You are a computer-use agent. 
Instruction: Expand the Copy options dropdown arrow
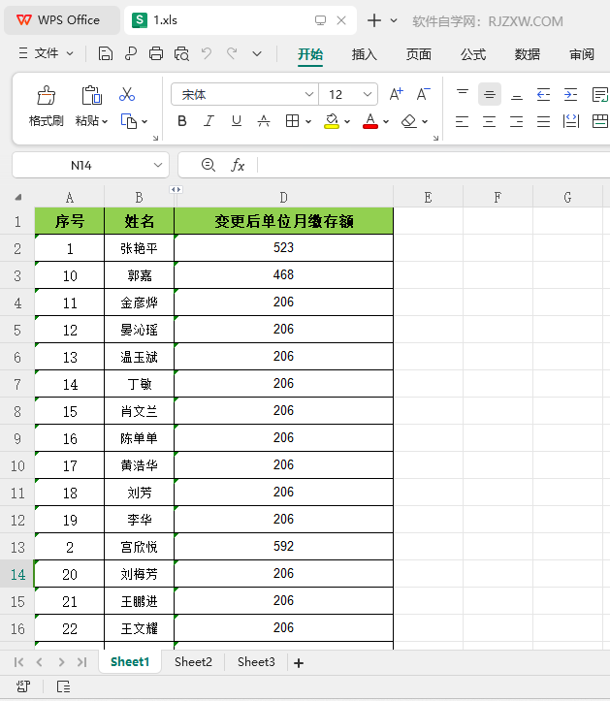tap(144, 121)
